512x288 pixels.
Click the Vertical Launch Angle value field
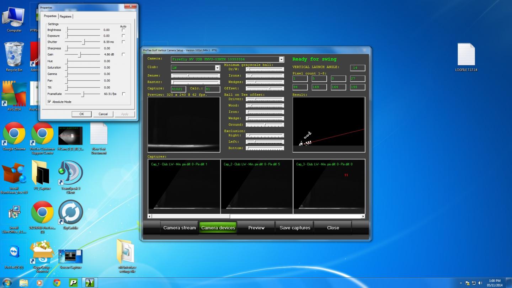point(358,68)
